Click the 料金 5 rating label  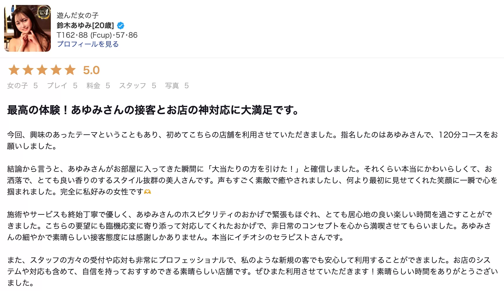tap(98, 86)
